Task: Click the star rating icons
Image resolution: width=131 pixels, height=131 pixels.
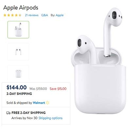Action: point(12,15)
